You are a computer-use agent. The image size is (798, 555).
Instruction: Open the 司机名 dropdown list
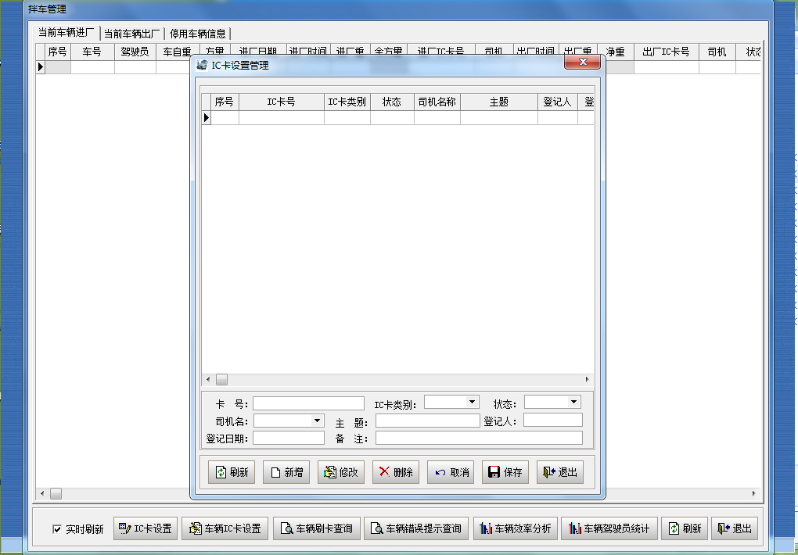pos(318,420)
